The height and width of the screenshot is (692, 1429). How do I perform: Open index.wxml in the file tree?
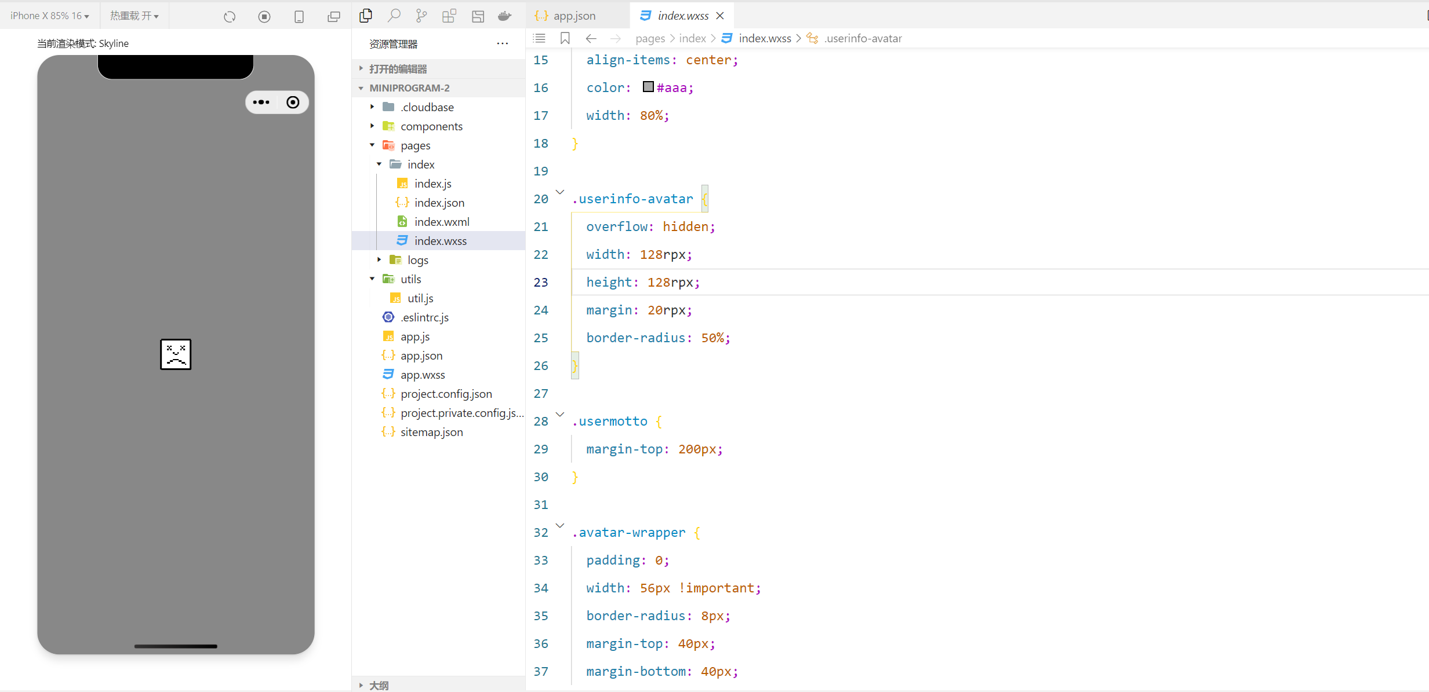tap(442, 222)
